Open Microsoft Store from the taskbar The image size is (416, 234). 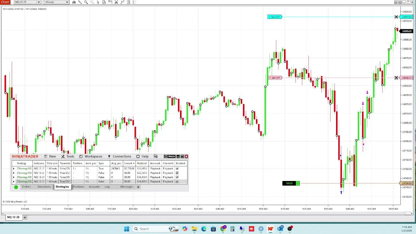click(x=213, y=229)
